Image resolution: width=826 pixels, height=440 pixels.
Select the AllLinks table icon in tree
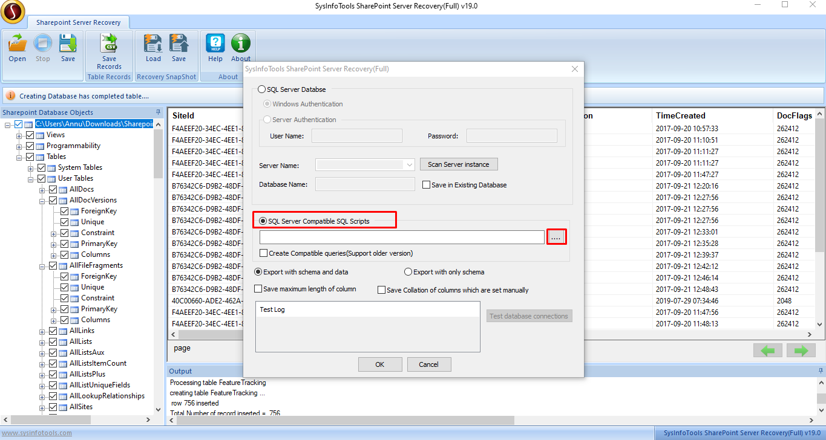pos(63,331)
